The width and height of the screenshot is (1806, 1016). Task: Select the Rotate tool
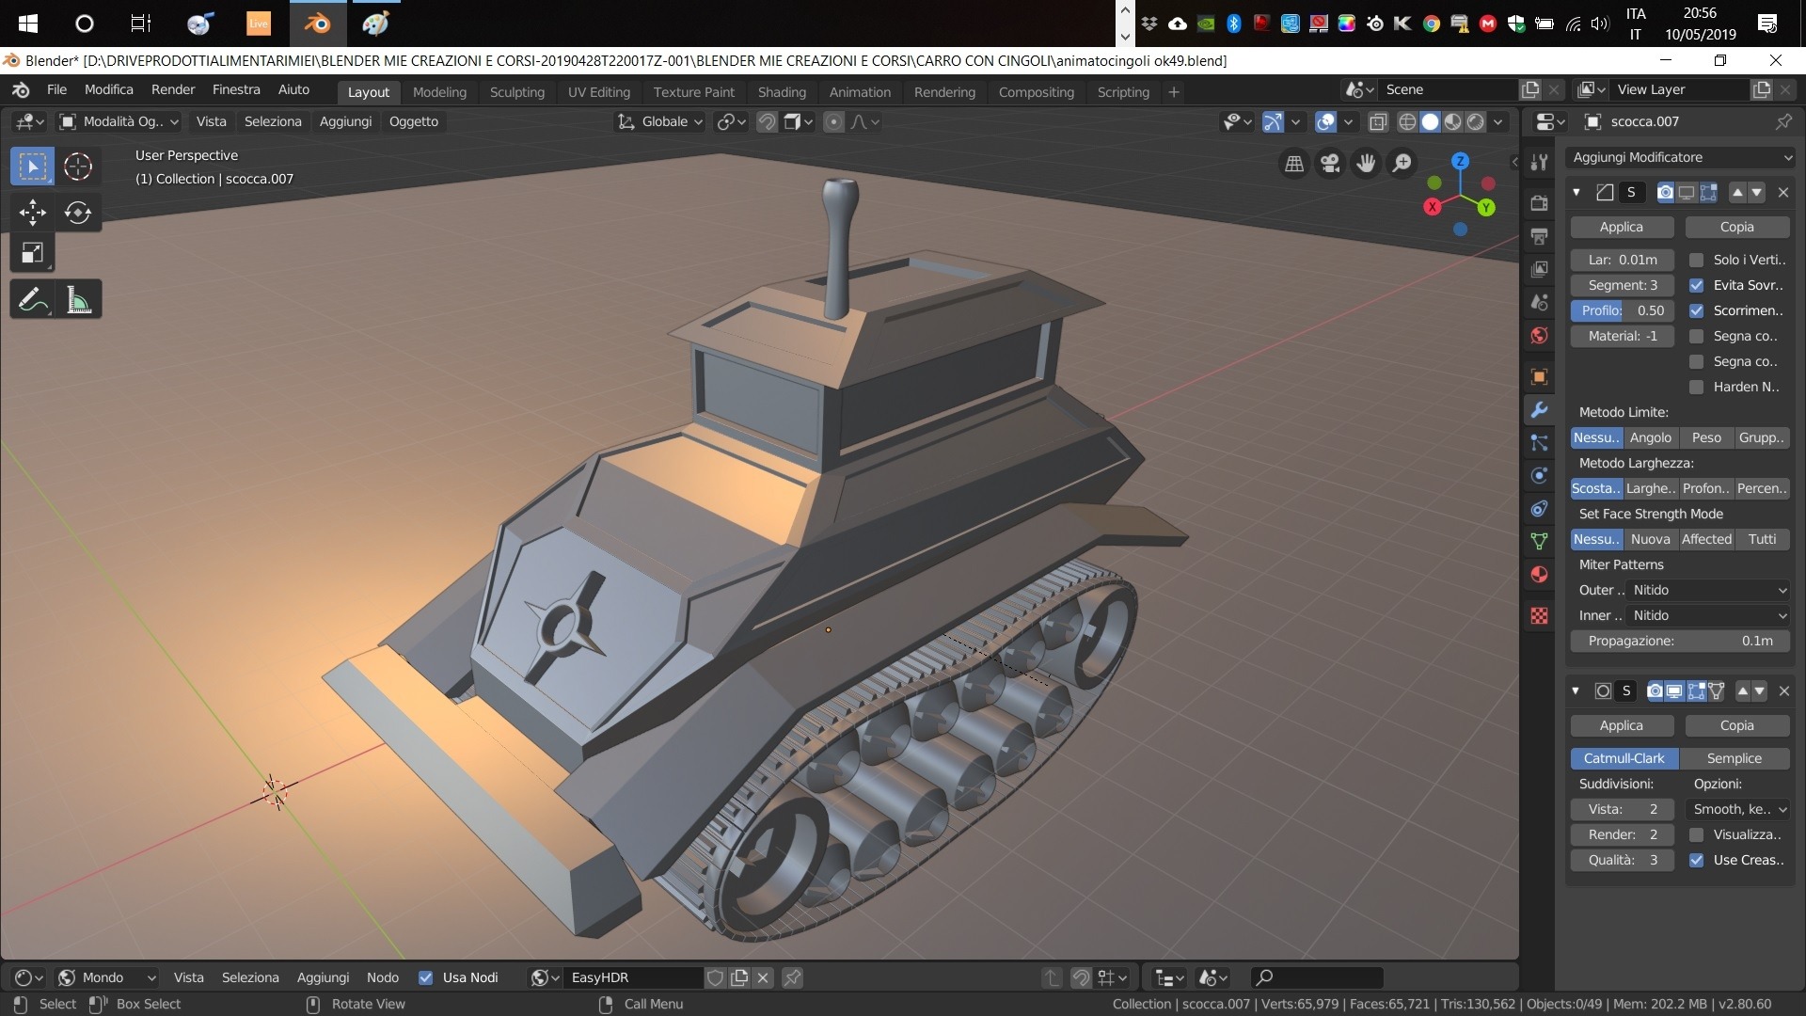pyautogui.click(x=78, y=213)
